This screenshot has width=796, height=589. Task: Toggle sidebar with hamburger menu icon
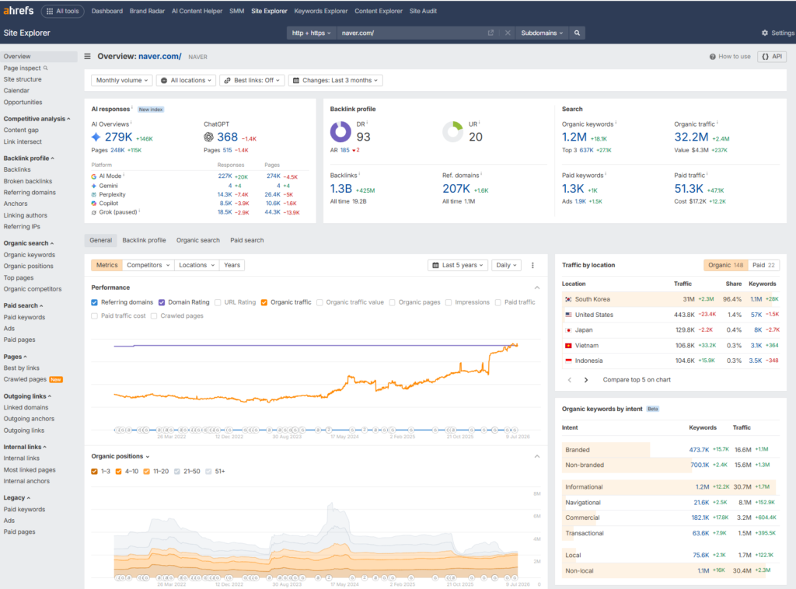point(87,56)
